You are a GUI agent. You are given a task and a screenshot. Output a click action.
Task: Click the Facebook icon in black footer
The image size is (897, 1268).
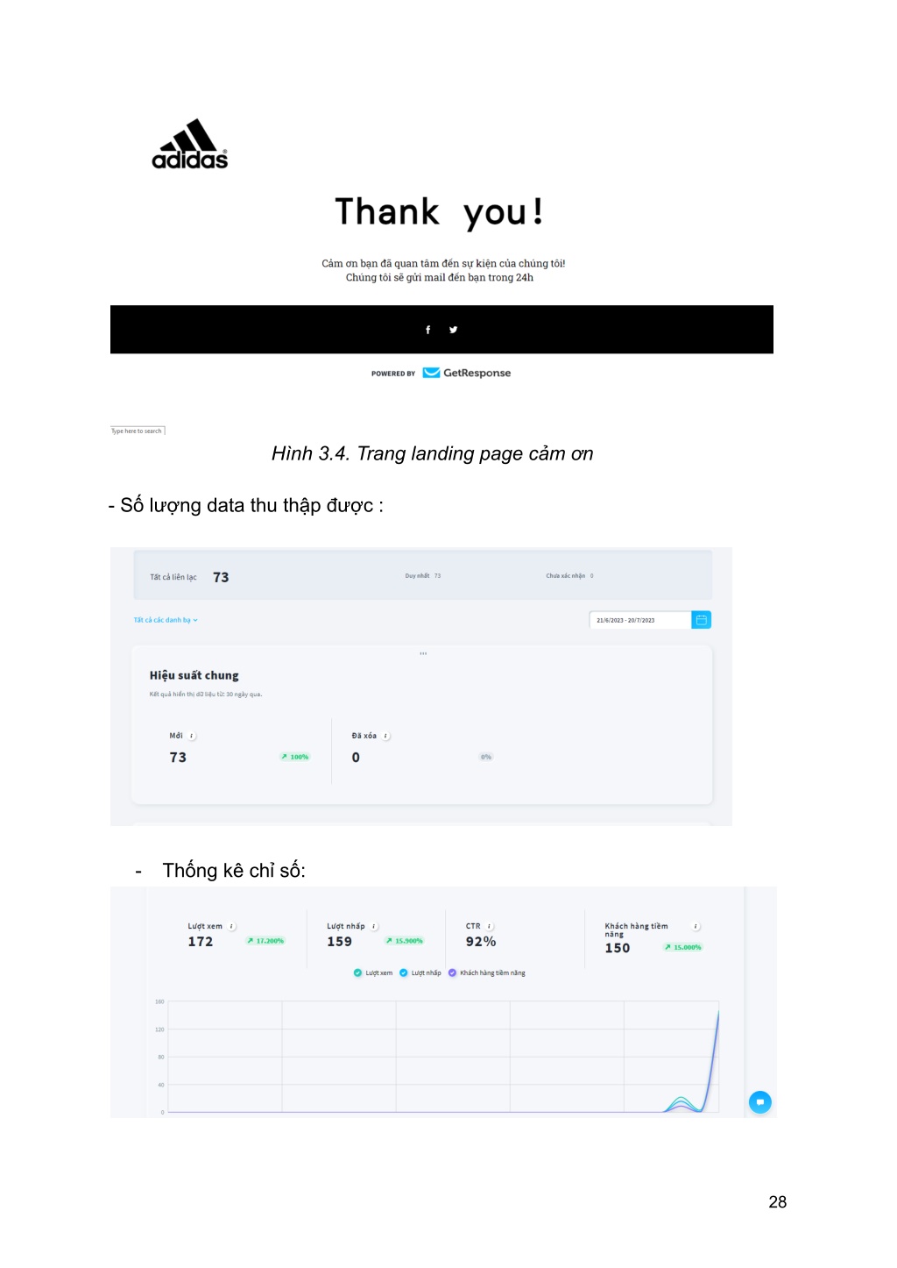pyautogui.click(x=427, y=330)
